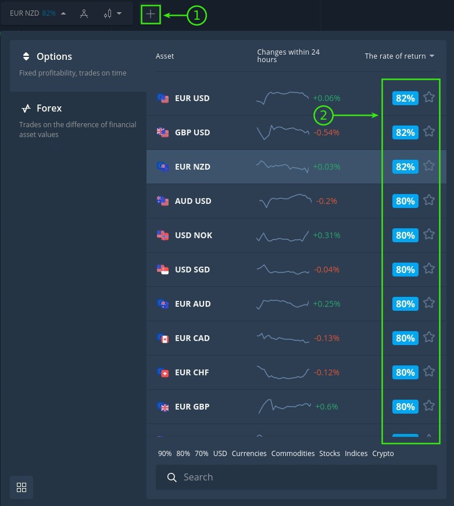Filter assets by 90% return
454x506 pixels.
coord(165,453)
